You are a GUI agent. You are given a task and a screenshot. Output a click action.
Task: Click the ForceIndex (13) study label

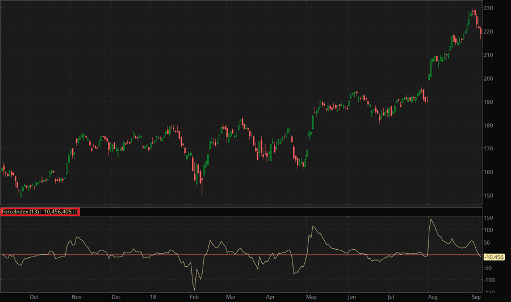tap(20, 212)
